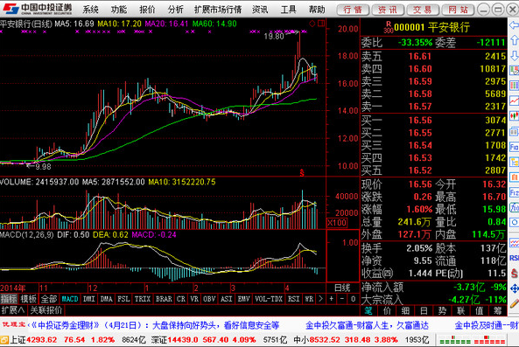Open the 中投证券金理财 news ticker link
519x347 pixels.
point(156,325)
